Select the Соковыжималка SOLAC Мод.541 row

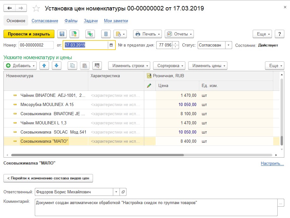click(141, 132)
